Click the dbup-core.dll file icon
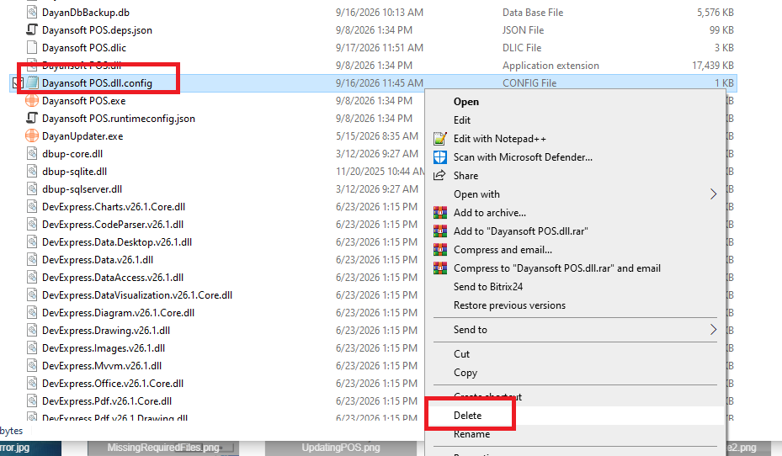The width and height of the screenshot is (782, 456). (32, 153)
